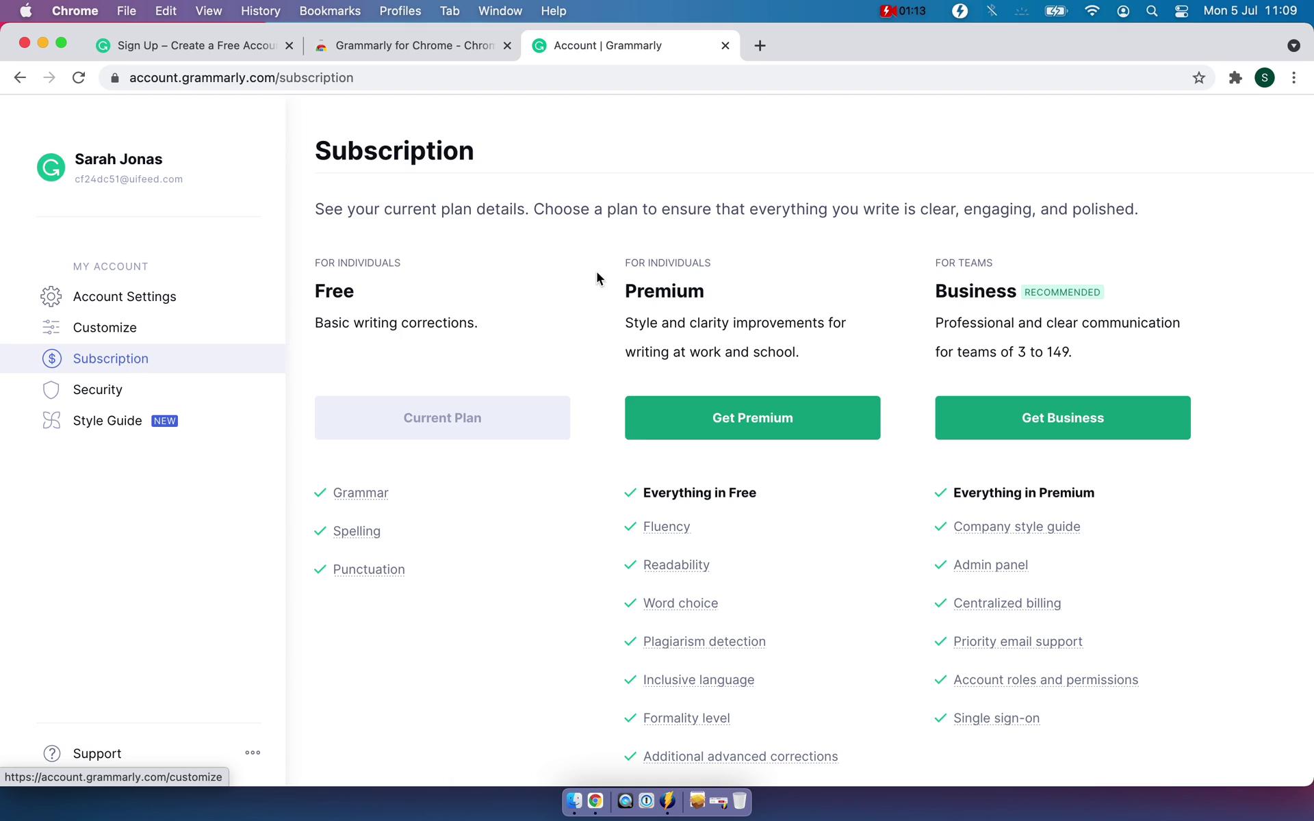Viewport: 1314px width, 821px height.
Task: Click the Style Guide icon
Action: (51, 420)
